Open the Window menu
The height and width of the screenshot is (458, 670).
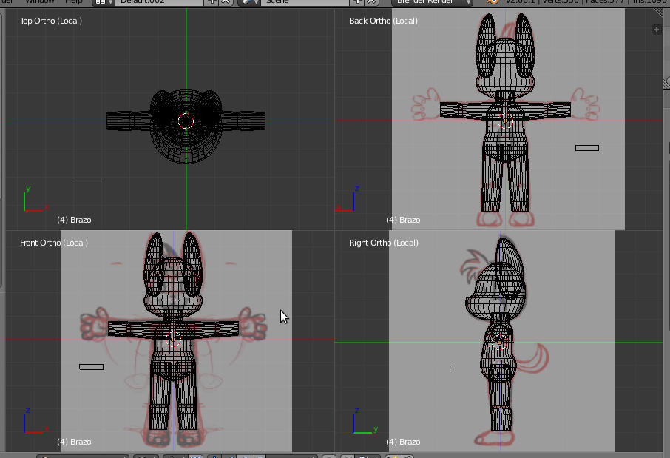(x=40, y=1)
